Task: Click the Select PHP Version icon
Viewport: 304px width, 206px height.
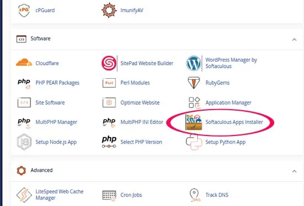Action: pyautogui.click(x=109, y=142)
